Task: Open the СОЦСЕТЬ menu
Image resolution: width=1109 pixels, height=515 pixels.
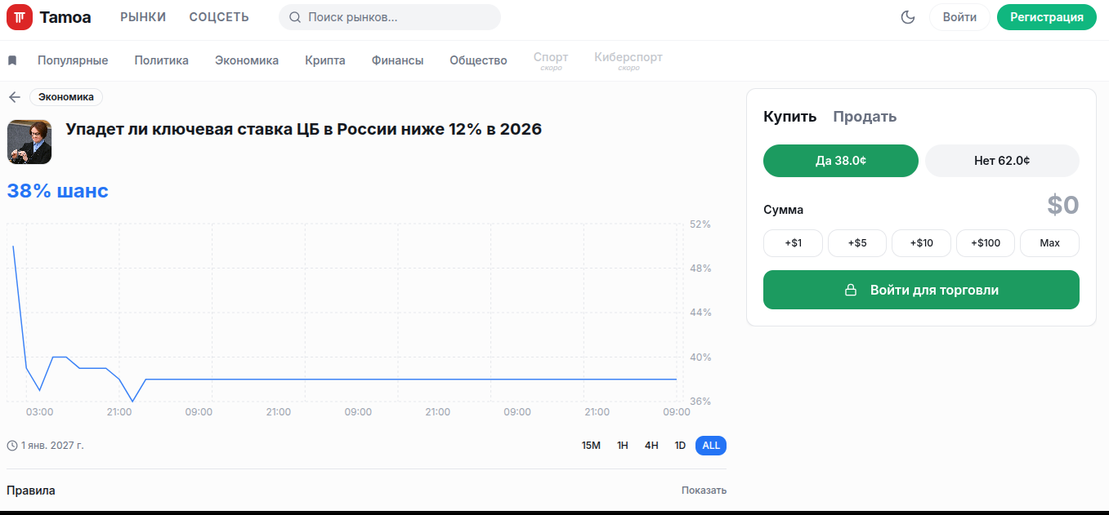Action: point(218,16)
